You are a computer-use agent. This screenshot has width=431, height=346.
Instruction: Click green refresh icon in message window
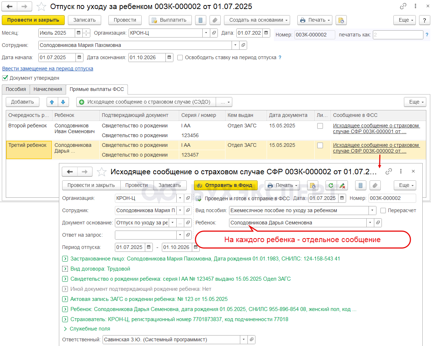(x=331, y=185)
